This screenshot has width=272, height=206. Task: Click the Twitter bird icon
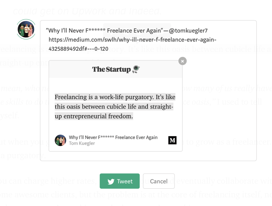click(x=111, y=181)
